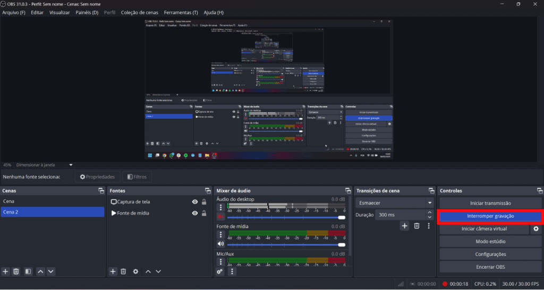Add a new scene with the plus icon
This screenshot has height=290, width=544.
click(6, 271)
